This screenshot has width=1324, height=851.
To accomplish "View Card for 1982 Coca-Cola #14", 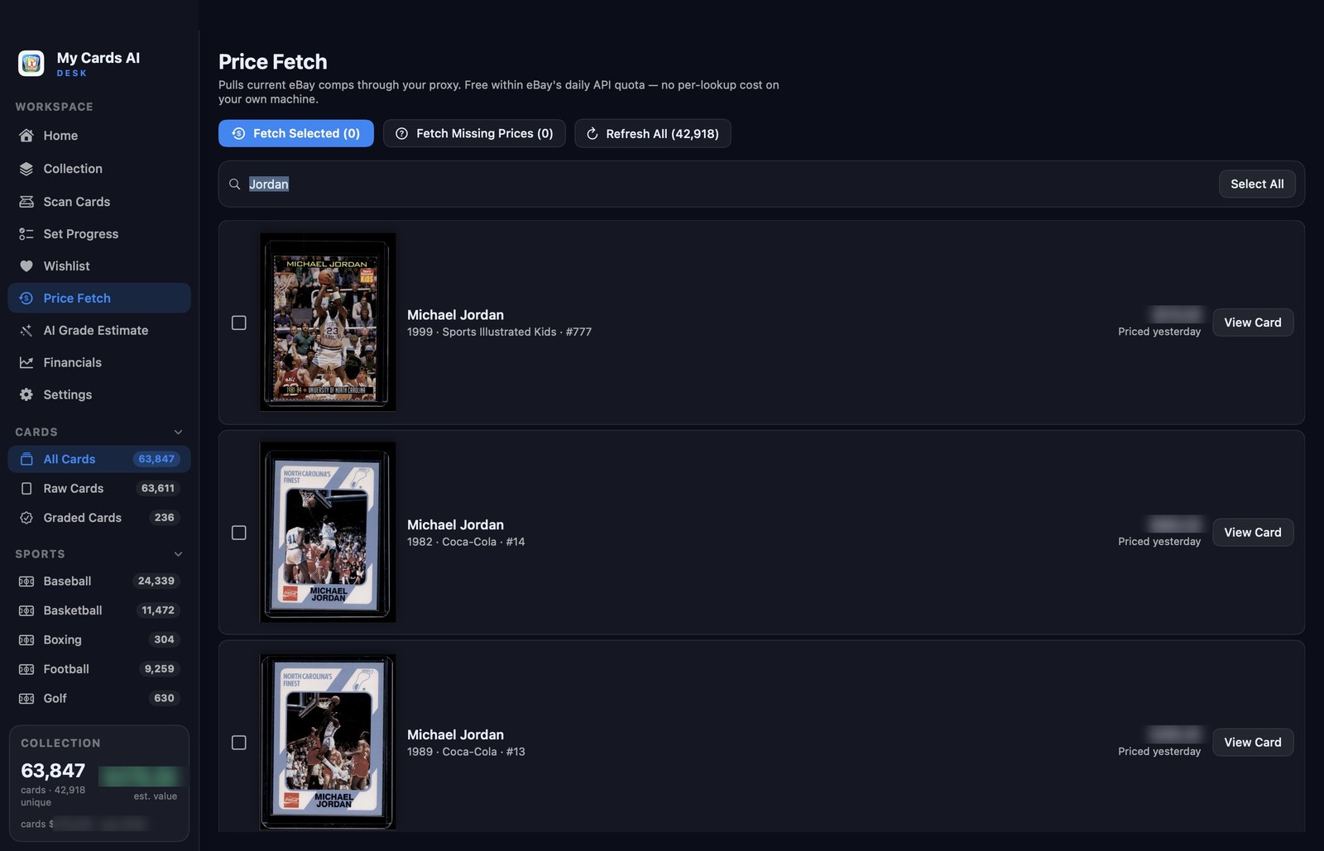I will click(x=1253, y=533).
